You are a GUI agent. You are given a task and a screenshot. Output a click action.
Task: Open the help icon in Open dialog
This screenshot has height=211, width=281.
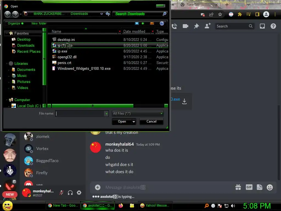point(162,23)
